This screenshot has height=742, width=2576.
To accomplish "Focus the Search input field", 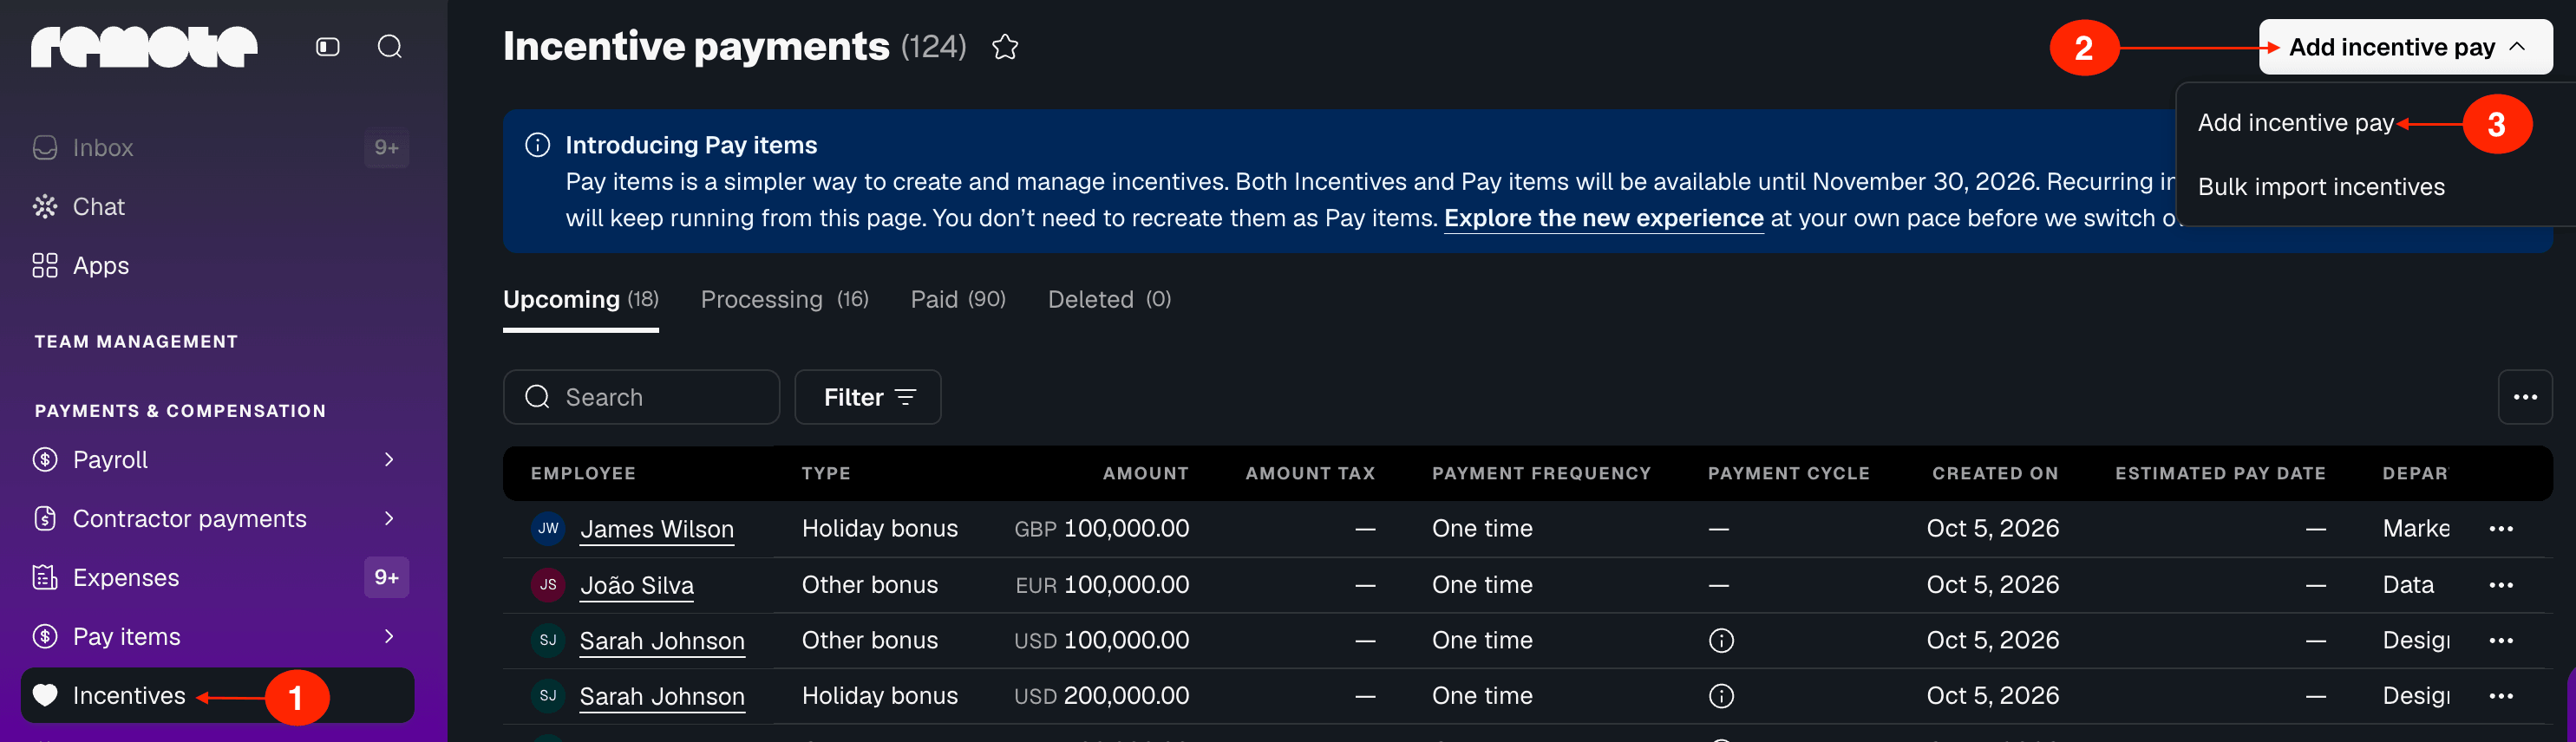I will click(641, 397).
